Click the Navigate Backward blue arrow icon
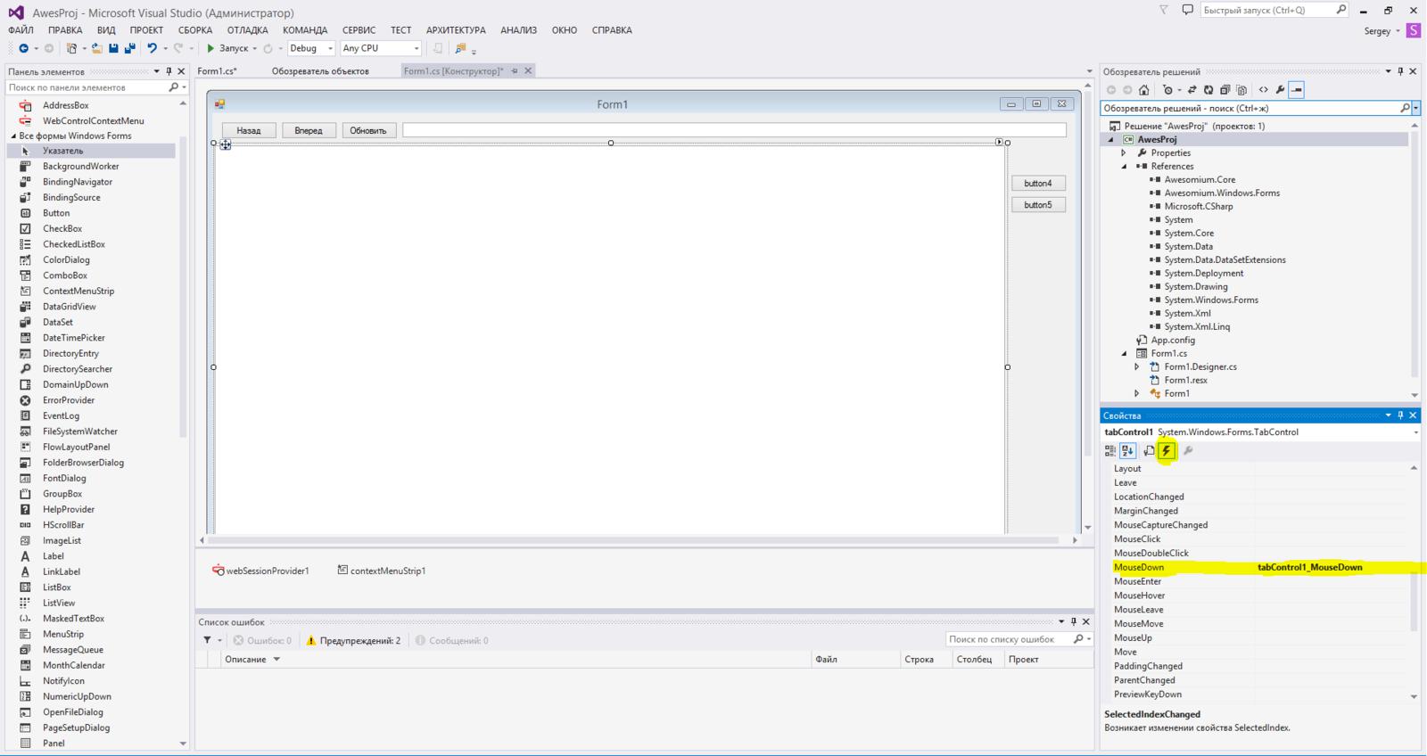The width and height of the screenshot is (1427, 756). [x=23, y=48]
